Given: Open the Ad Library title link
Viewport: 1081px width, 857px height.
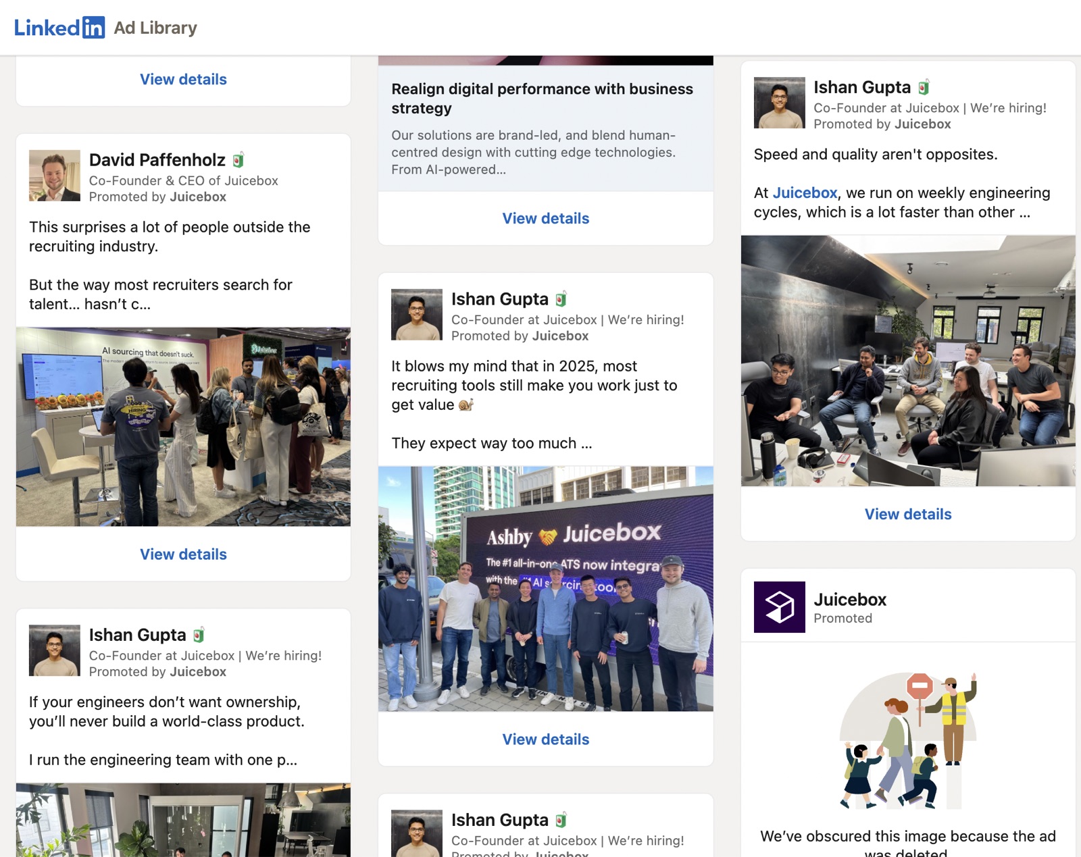Looking at the screenshot, I should pyautogui.click(x=155, y=28).
